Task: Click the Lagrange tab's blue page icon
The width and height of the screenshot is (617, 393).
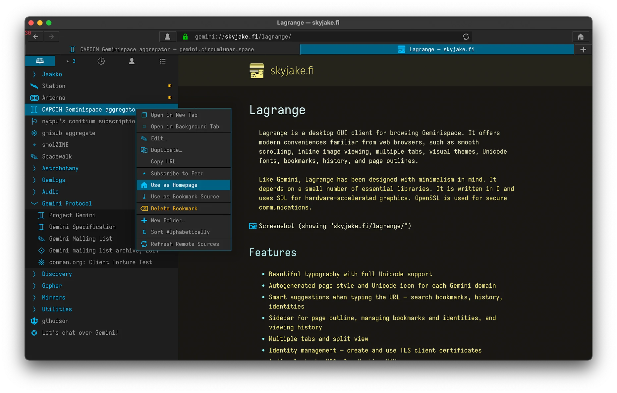Action: coord(401,49)
